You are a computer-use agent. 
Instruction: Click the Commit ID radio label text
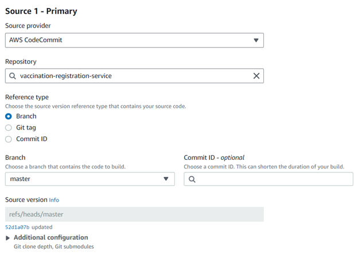coord(32,139)
